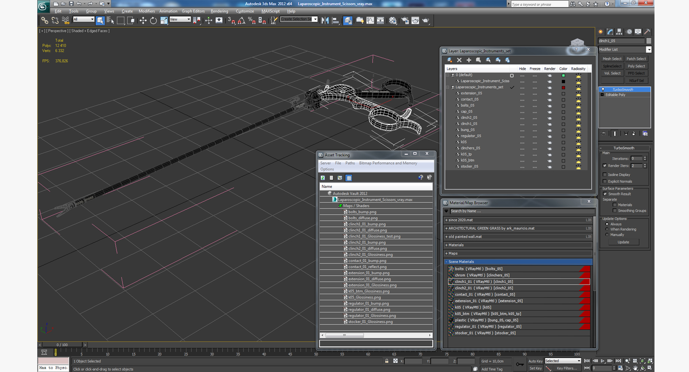Choose the Select and Scale tool
This screenshot has height=372, width=689.
point(164,20)
